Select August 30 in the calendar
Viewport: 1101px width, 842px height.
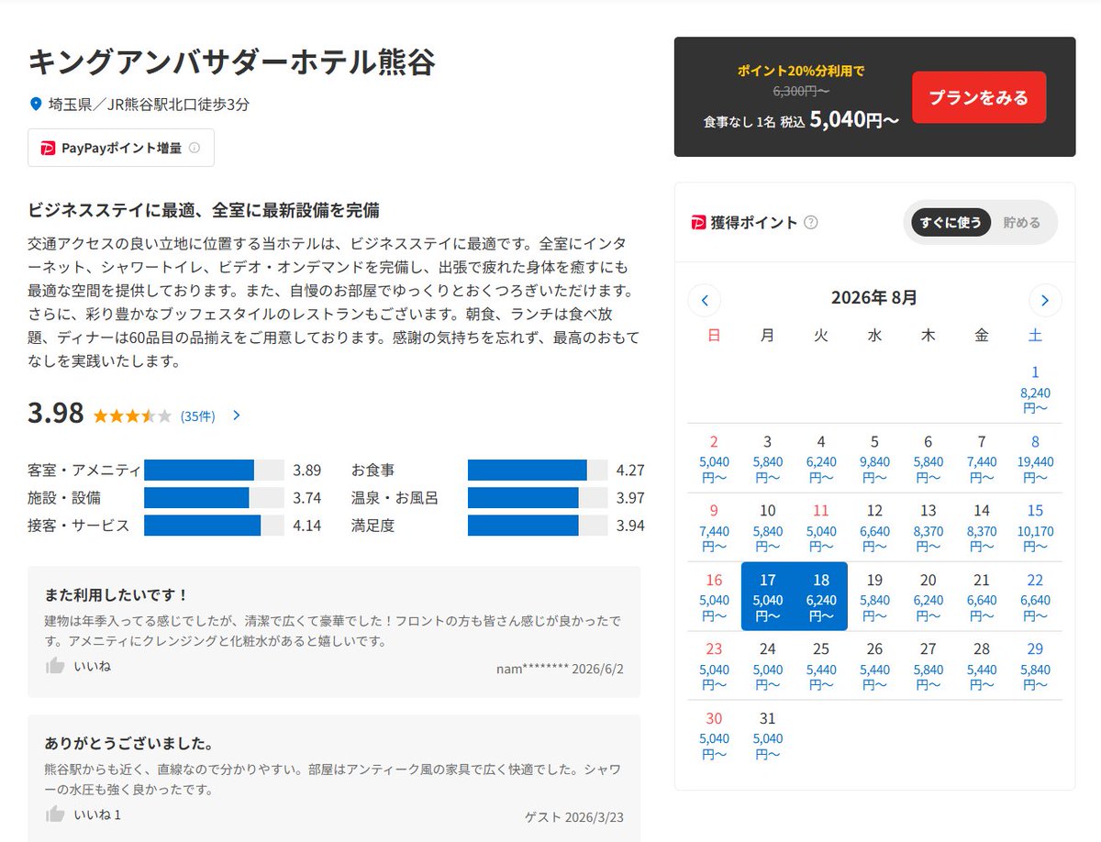[x=714, y=736]
